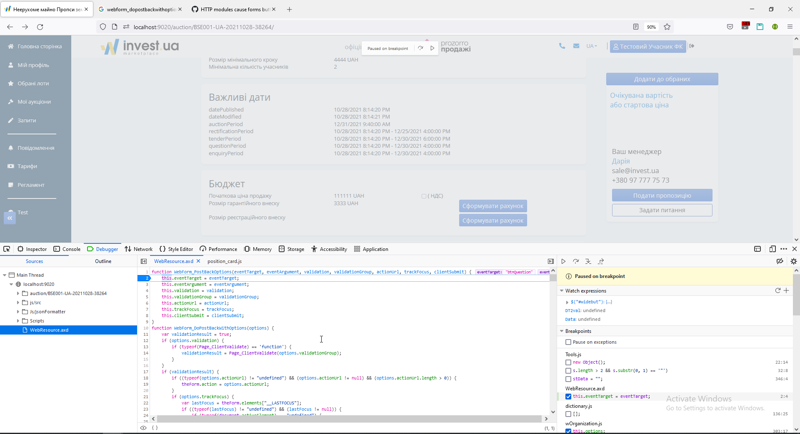Toggle Firefox reader view
800x434 pixels.
pos(636,27)
